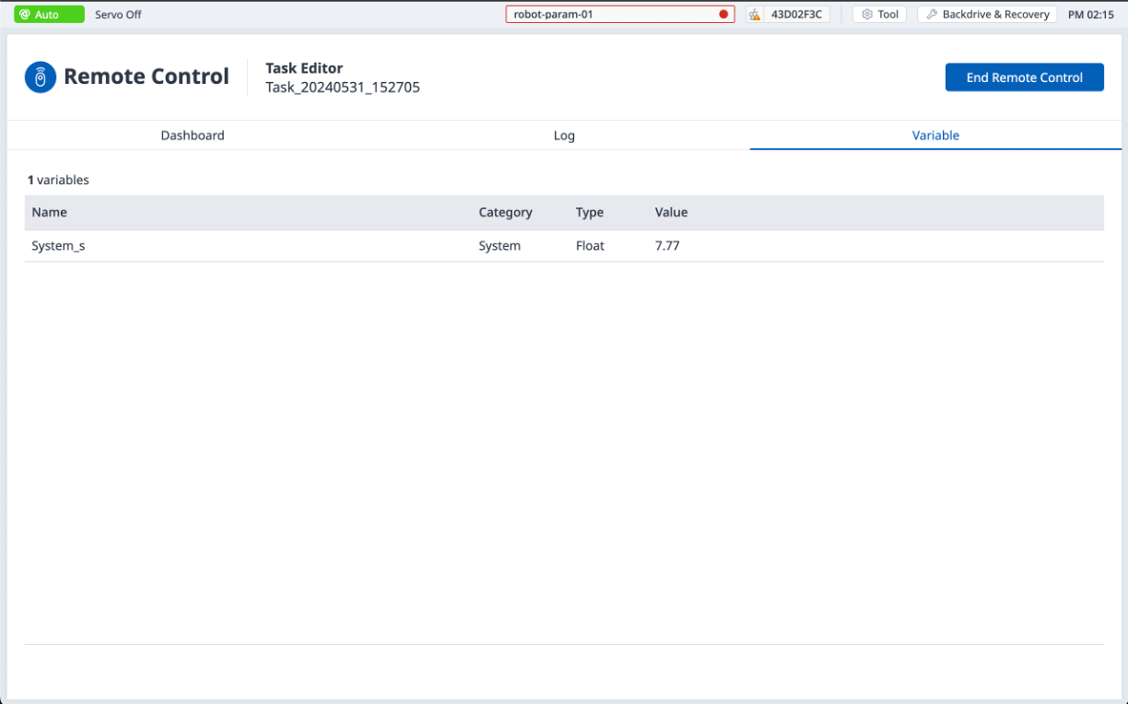Click the 7.77 value cell
1128x704 pixels.
click(667, 246)
